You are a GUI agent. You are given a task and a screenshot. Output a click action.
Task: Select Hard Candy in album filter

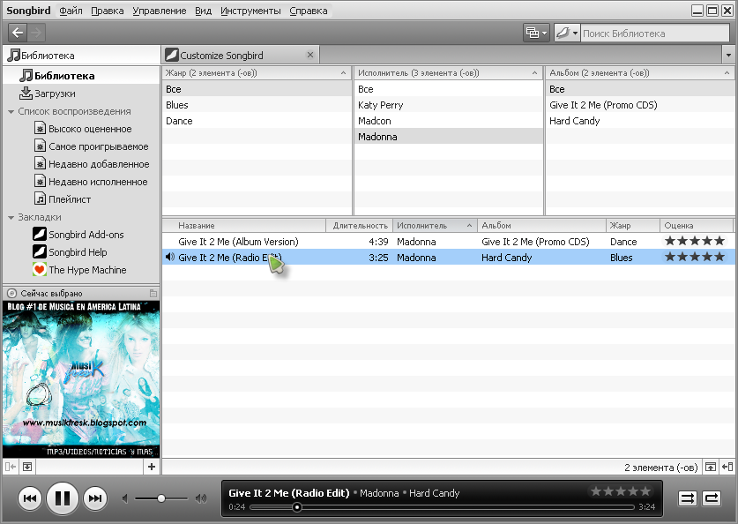point(640,121)
